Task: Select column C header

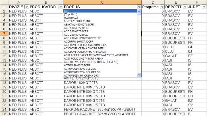Action: tap(102, 2)
